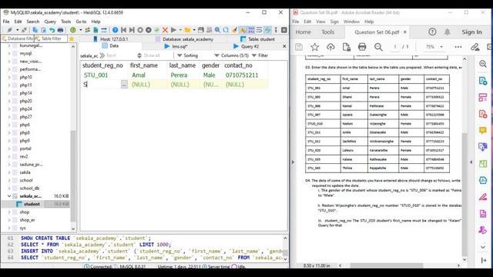This screenshot has height=277, width=493.
Task: Click the Acrobat Add bookmark star icon
Action: point(314,47)
